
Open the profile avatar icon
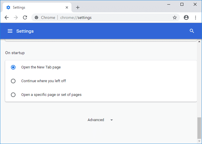[x=186, y=17]
